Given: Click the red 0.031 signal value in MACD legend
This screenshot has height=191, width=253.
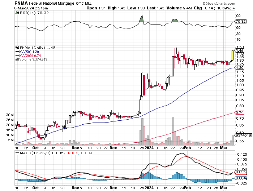Looking at the screenshot, I should [x=72, y=153].
